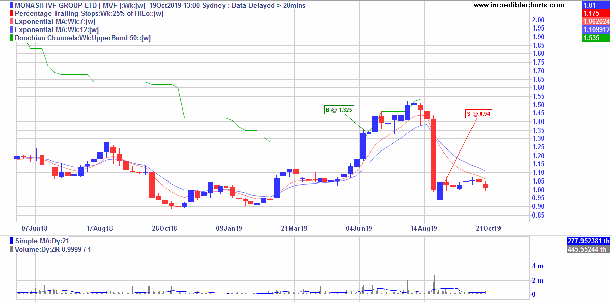This screenshot has height=305, width=611.
Task: Click the Exponential MA:Wk:7 indicator label
Action: point(55,21)
